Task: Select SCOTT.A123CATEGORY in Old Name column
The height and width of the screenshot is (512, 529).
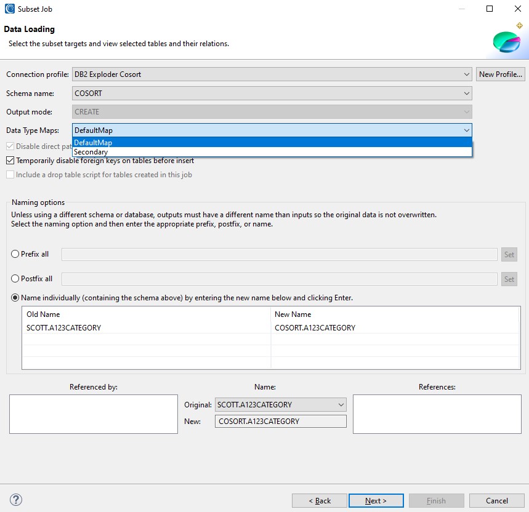Action: 64,328
